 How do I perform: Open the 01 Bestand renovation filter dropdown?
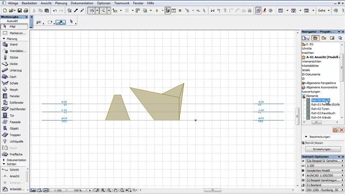tap(325, 185)
